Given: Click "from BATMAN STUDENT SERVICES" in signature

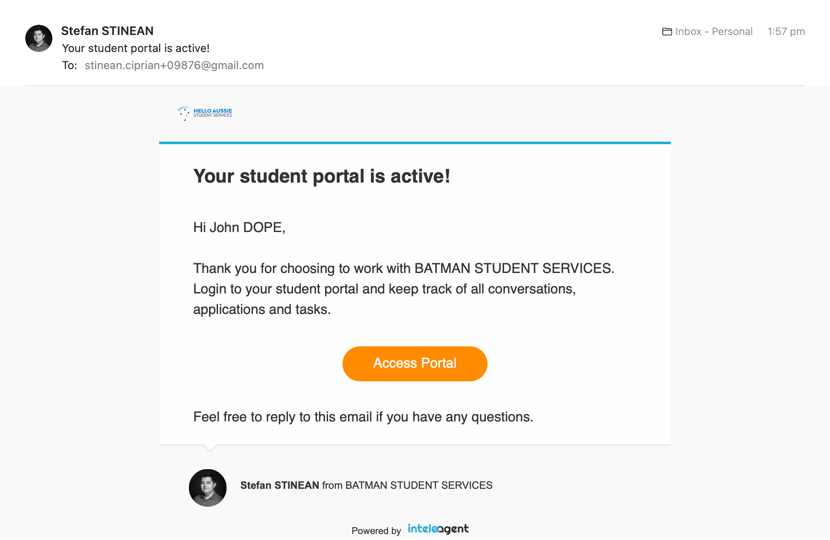Looking at the screenshot, I should (407, 485).
